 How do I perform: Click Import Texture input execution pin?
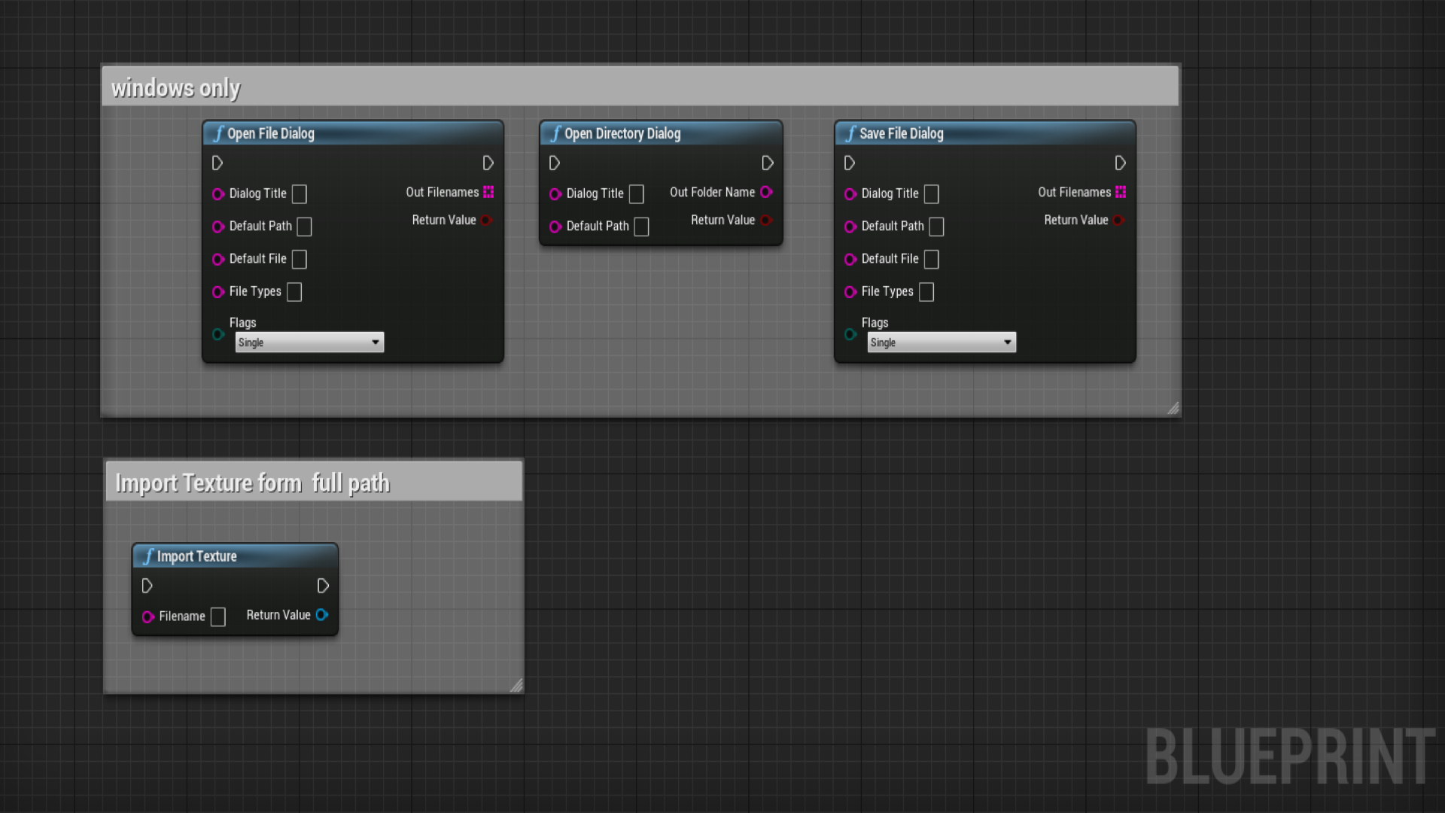pyautogui.click(x=148, y=586)
